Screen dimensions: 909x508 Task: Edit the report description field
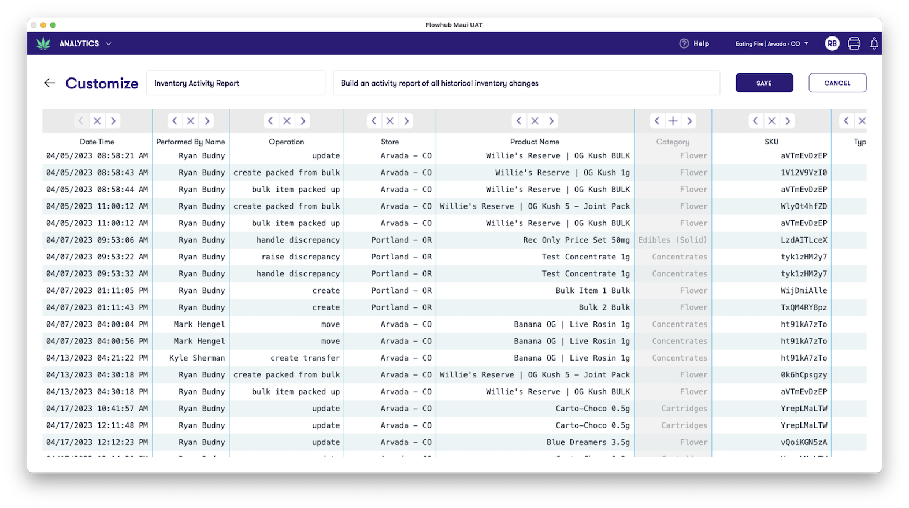[526, 83]
